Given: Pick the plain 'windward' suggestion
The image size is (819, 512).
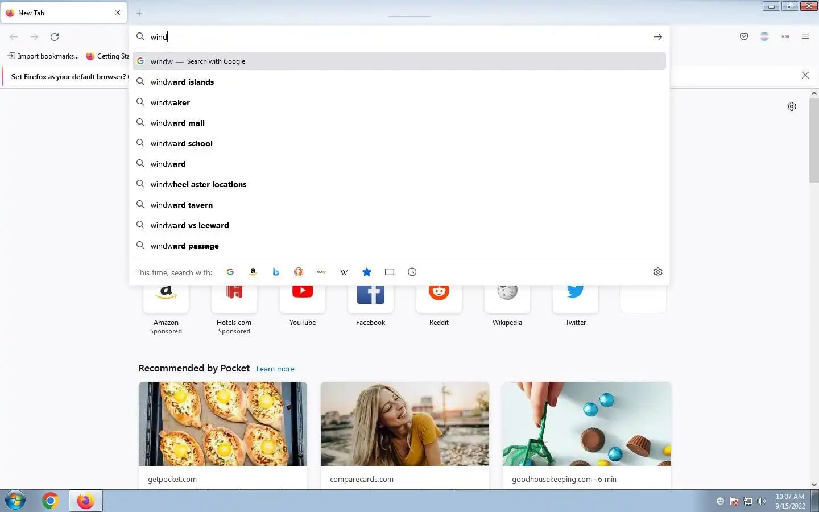Looking at the screenshot, I should [399, 164].
